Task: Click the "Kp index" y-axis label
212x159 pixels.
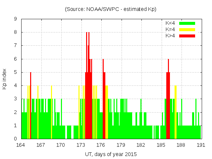Action: (x=5, y=79)
